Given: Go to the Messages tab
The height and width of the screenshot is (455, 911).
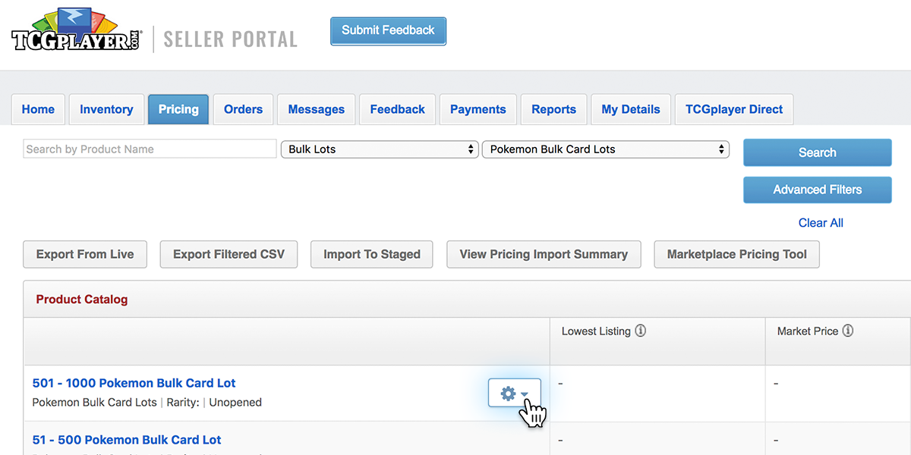Looking at the screenshot, I should click(317, 109).
